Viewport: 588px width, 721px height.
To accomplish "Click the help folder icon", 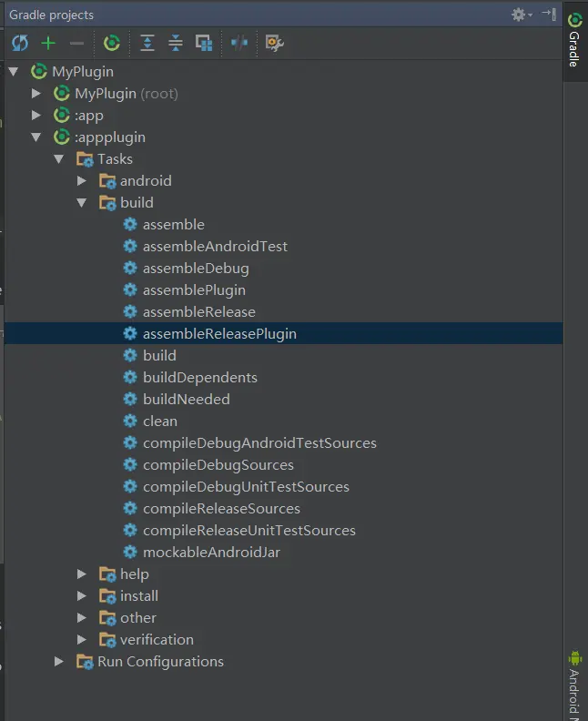I will click(x=107, y=574).
